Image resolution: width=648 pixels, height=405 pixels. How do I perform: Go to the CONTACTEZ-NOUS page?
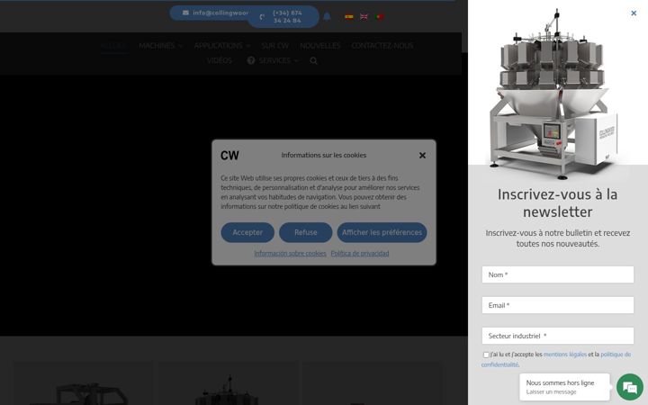pyautogui.click(x=382, y=46)
